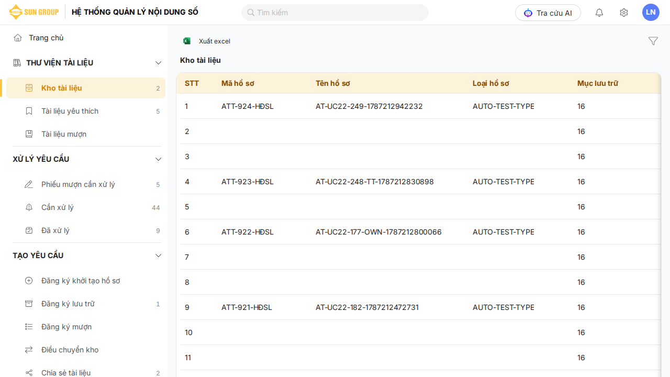Click the Đăng ký khởi tạo hồ sơ plus icon
The height and width of the screenshot is (377, 670).
(29, 281)
